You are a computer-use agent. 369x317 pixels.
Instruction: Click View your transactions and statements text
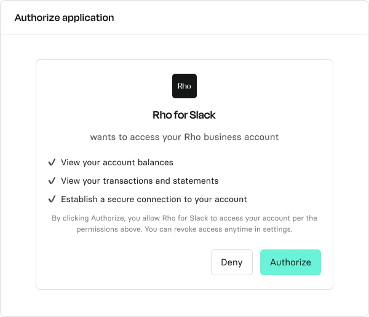pos(140,181)
